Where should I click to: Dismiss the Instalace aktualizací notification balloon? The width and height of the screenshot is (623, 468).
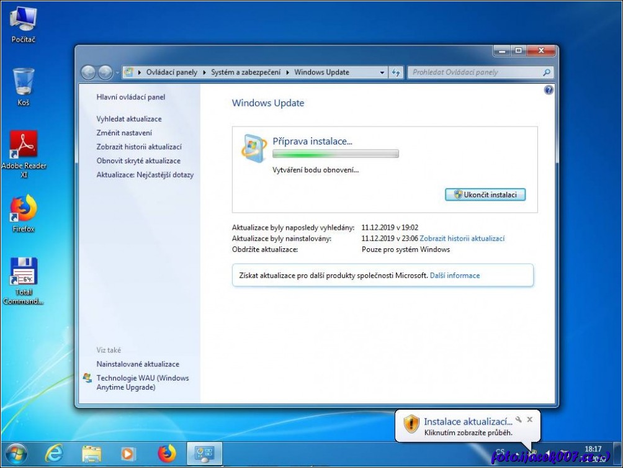[x=529, y=420]
